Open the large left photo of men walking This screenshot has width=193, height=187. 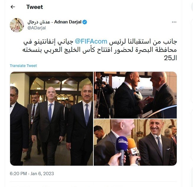point(51,119)
